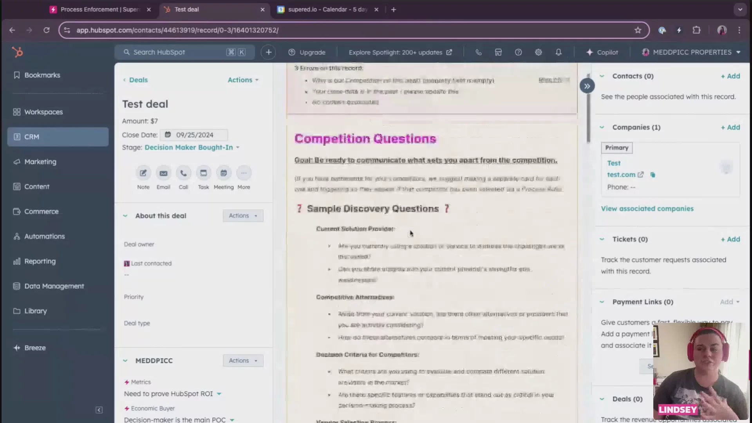Click the Data Management sidebar icon

[17, 286]
